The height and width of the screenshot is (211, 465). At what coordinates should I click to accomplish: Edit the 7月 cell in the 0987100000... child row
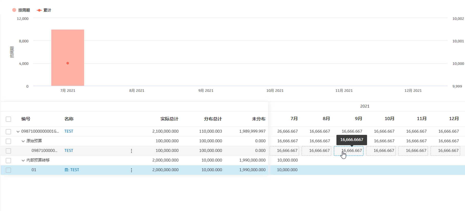(284, 151)
